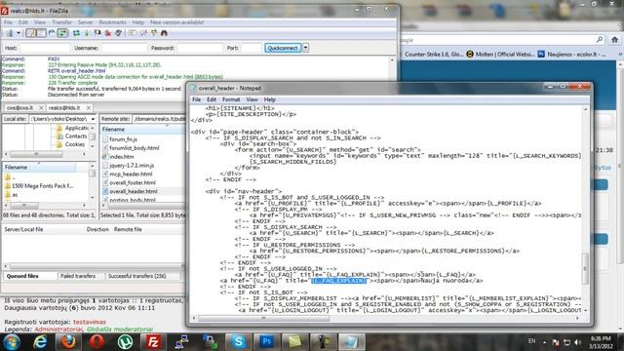Toggle local directory tree display

click(41, 33)
